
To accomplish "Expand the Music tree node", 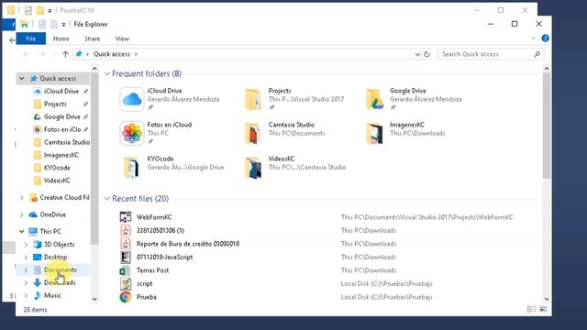I will pos(26,295).
